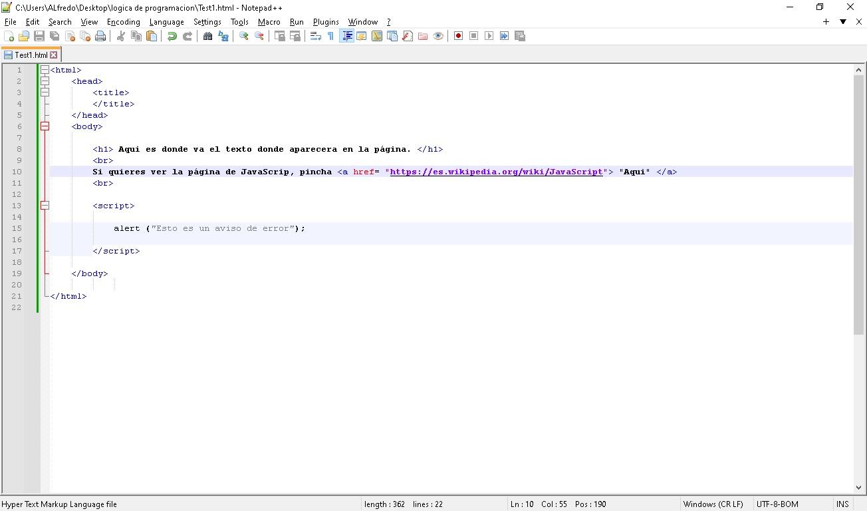Open the File menu

[x=11, y=22]
